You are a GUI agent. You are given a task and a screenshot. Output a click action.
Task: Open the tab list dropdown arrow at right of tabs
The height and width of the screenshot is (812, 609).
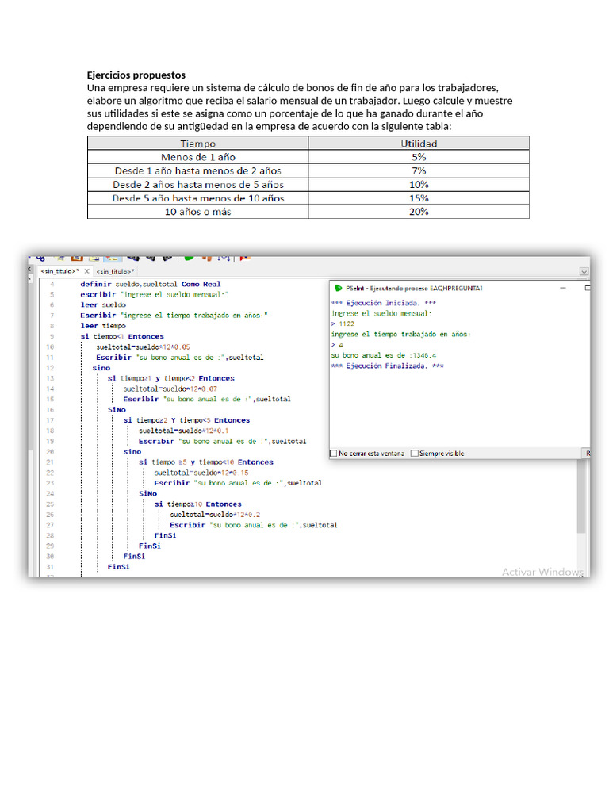click(584, 271)
